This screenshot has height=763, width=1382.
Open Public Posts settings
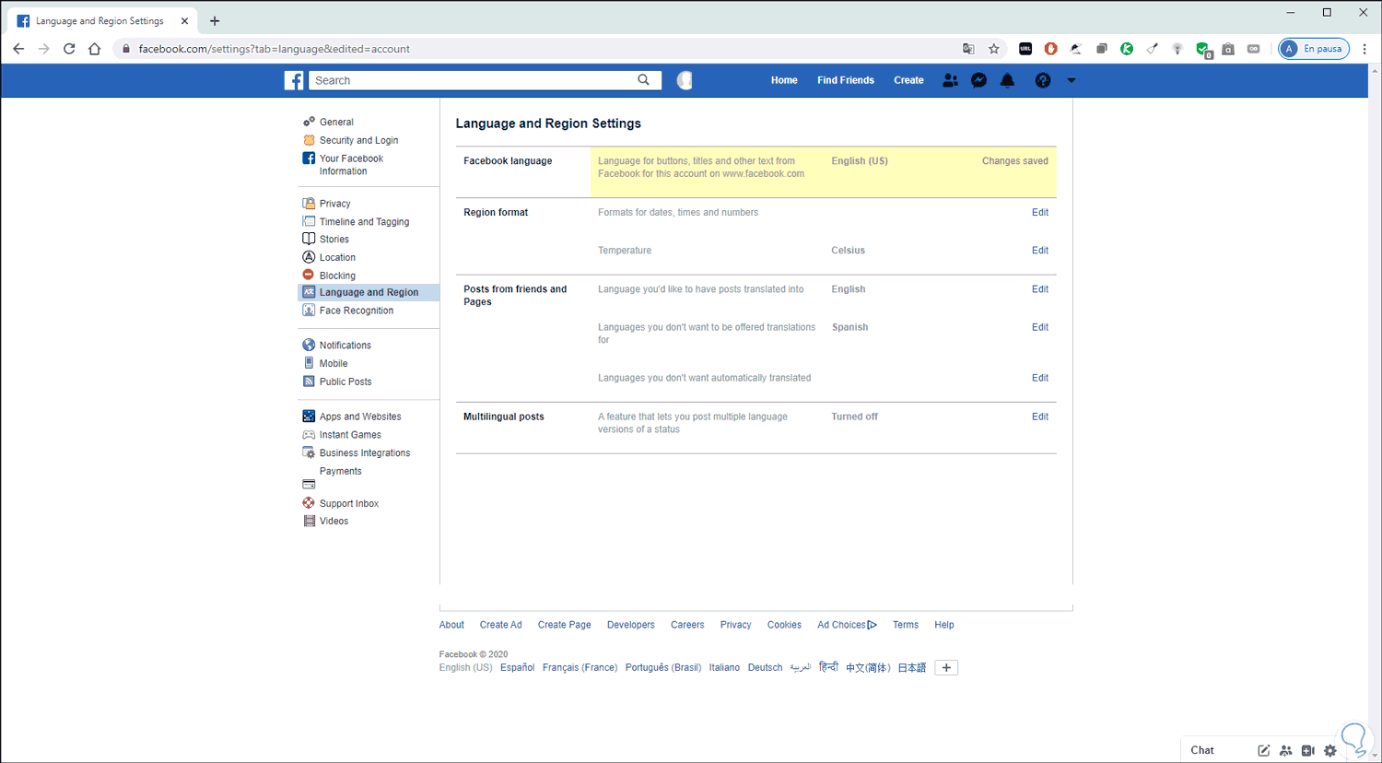pyautogui.click(x=345, y=381)
